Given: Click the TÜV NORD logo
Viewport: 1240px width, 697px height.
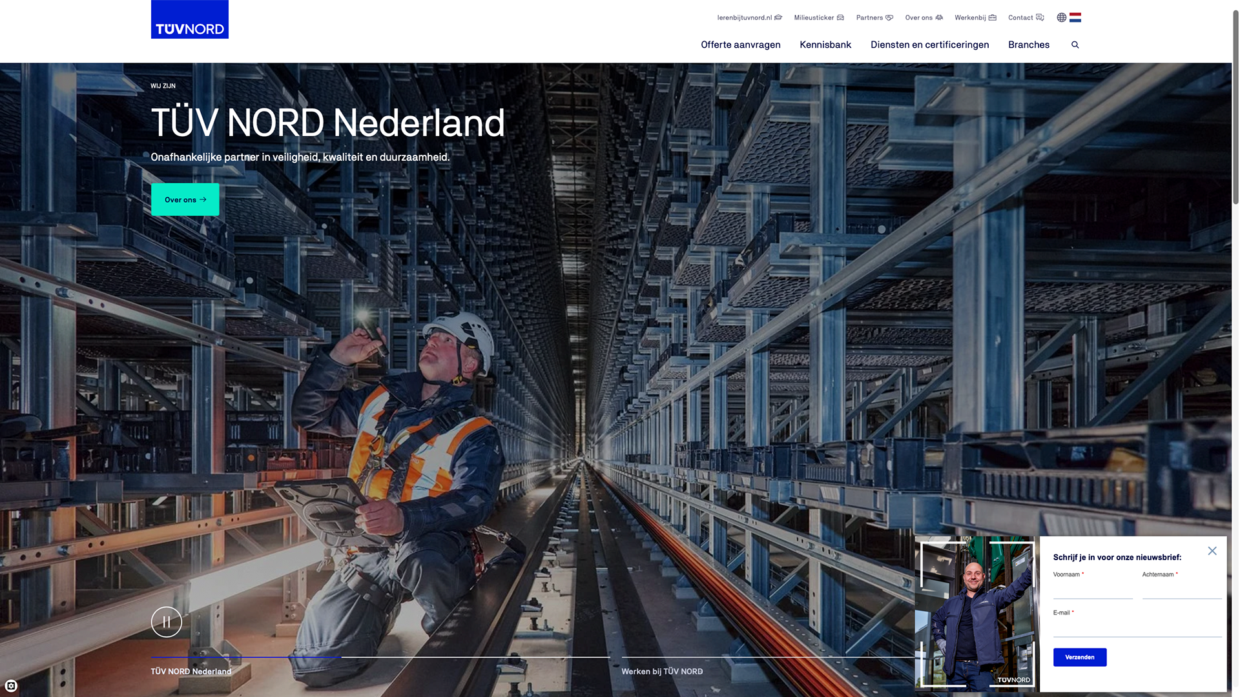Looking at the screenshot, I should [x=189, y=19].
